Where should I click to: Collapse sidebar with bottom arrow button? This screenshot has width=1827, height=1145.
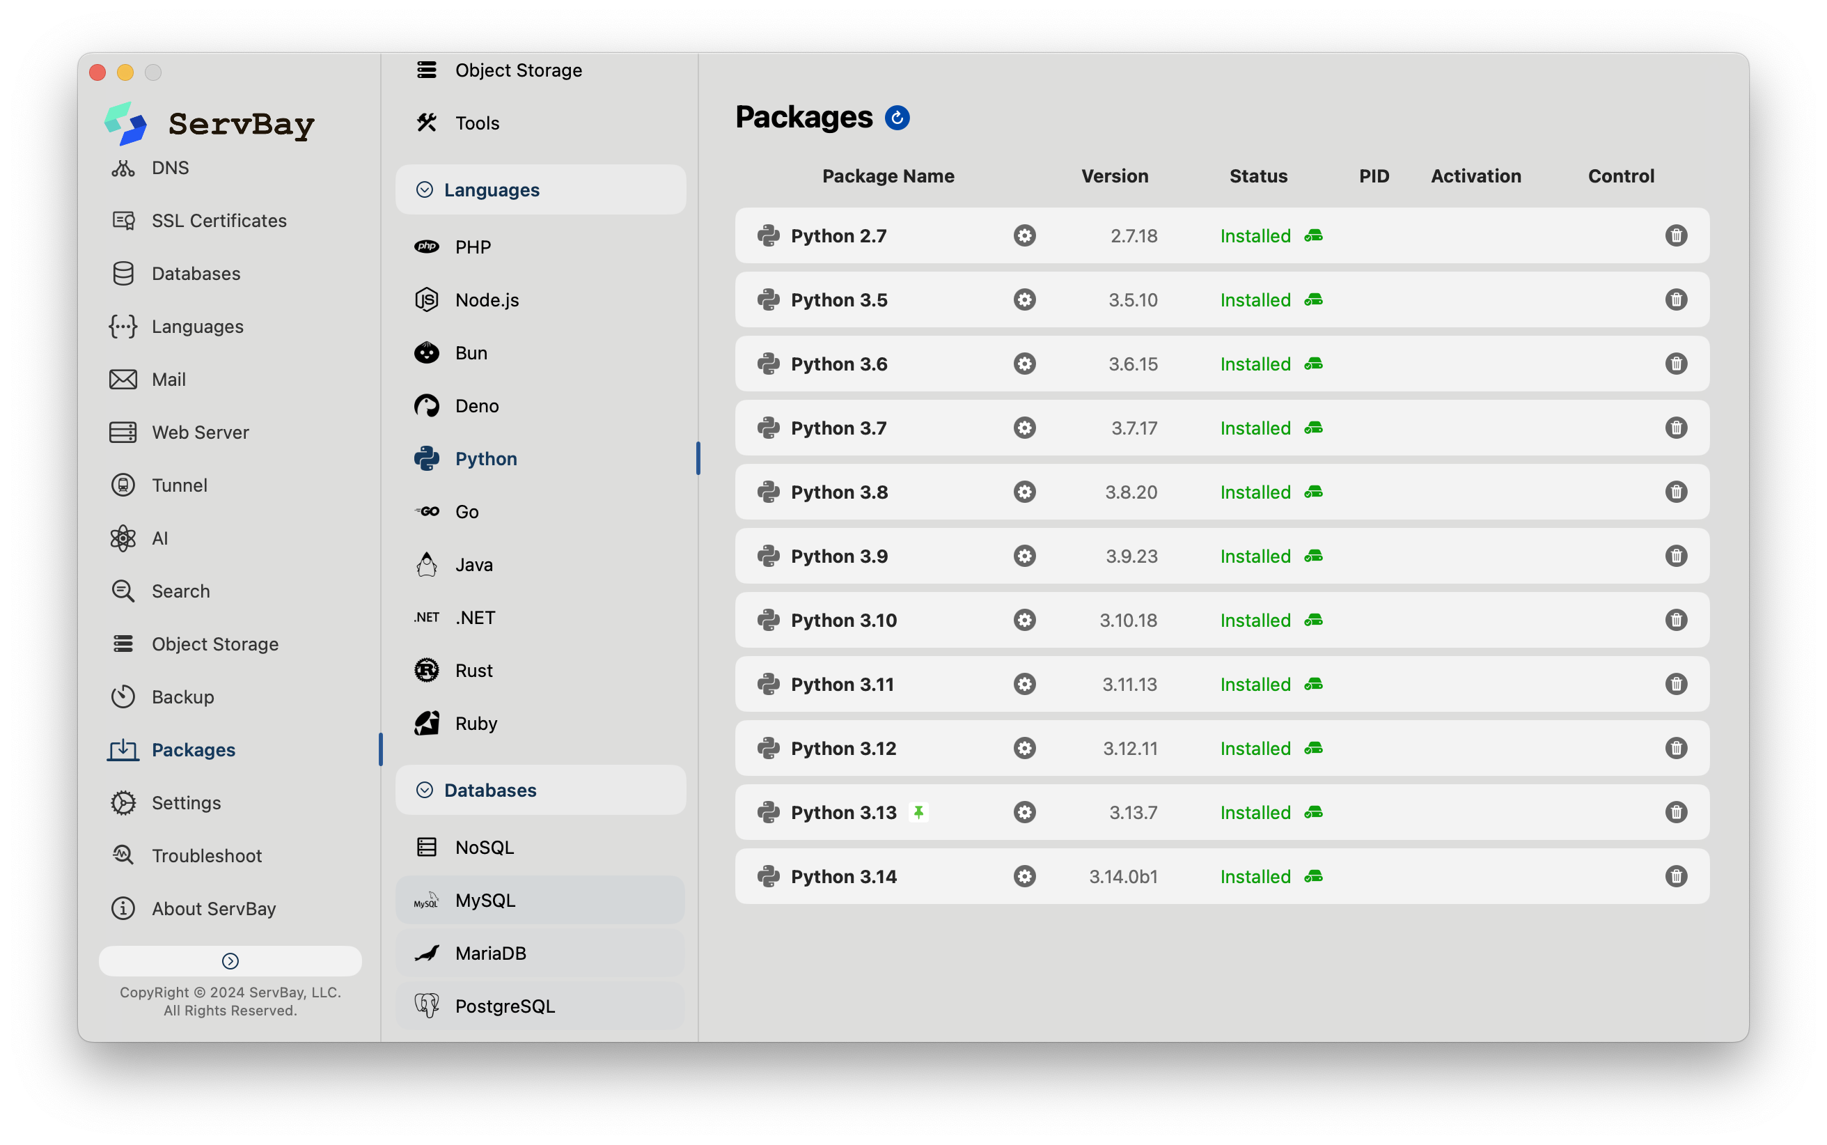(x=230, y=961)
